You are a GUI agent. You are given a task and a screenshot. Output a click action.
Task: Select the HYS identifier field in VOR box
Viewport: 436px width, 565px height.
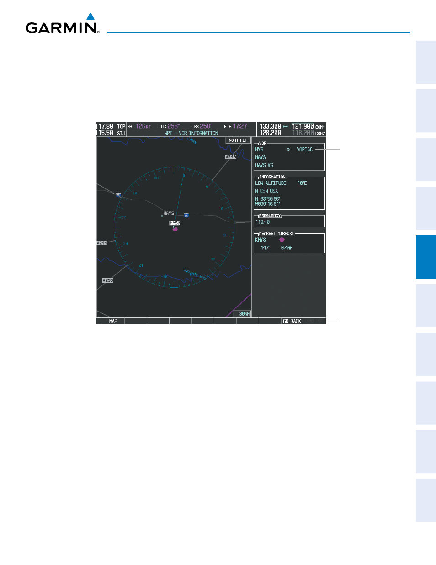(260, 150)
